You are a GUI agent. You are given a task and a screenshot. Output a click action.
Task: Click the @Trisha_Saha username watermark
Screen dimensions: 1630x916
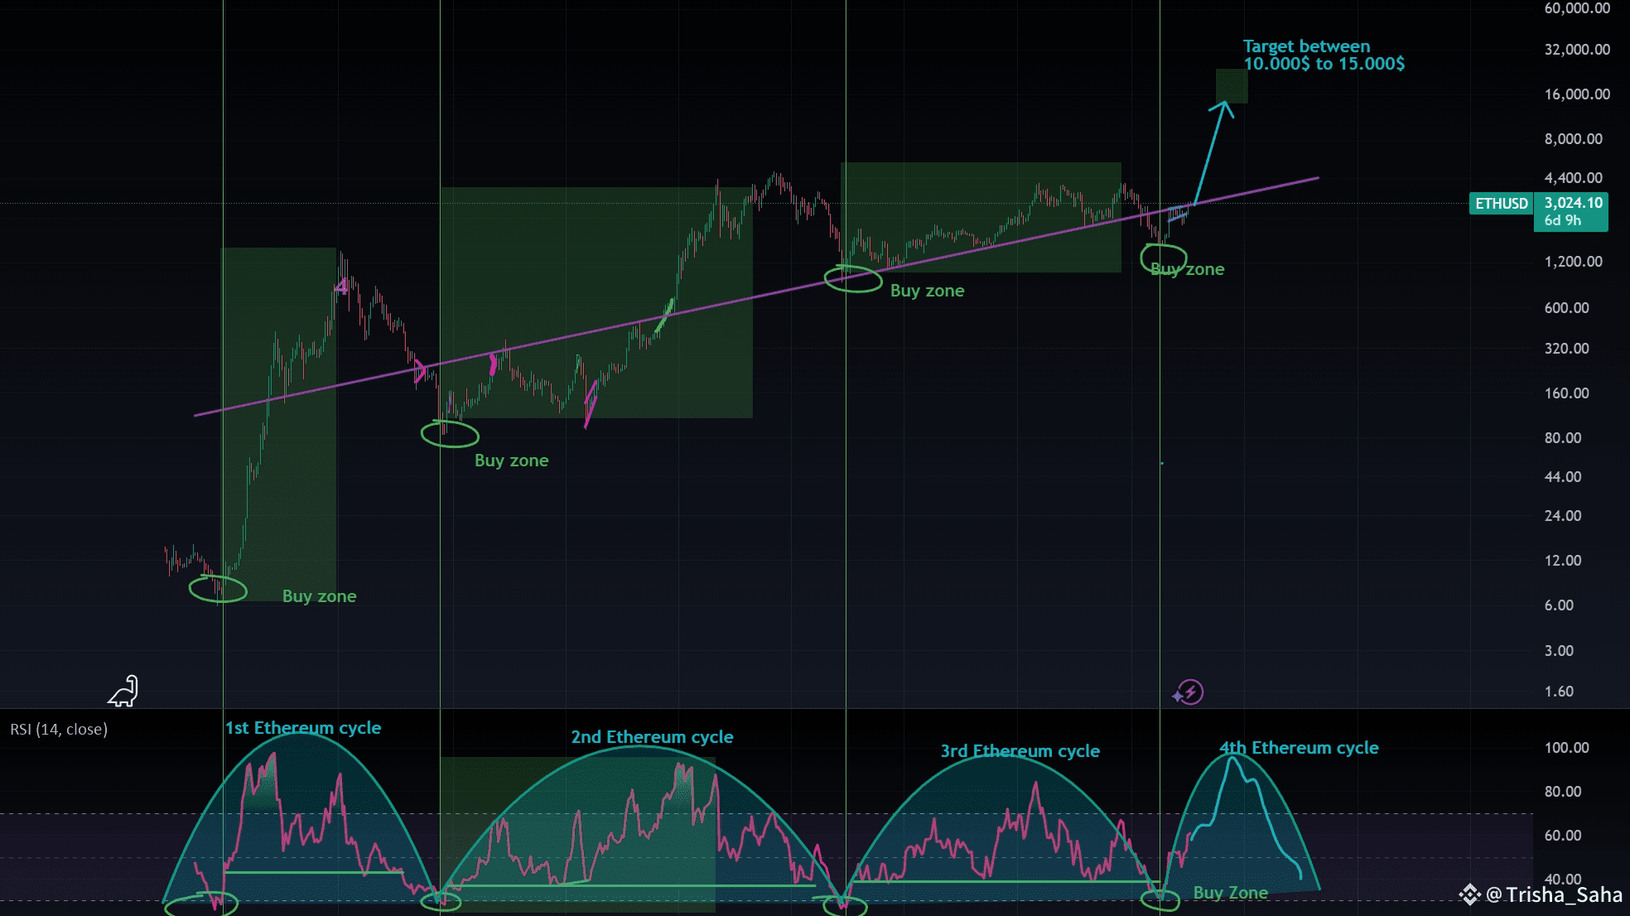[x=1554, y=894]
